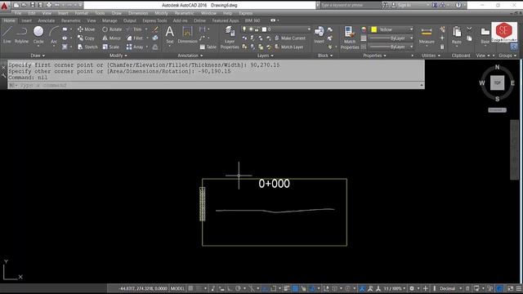Select the Arc tool
523x294 pixels.
point(54,35)
